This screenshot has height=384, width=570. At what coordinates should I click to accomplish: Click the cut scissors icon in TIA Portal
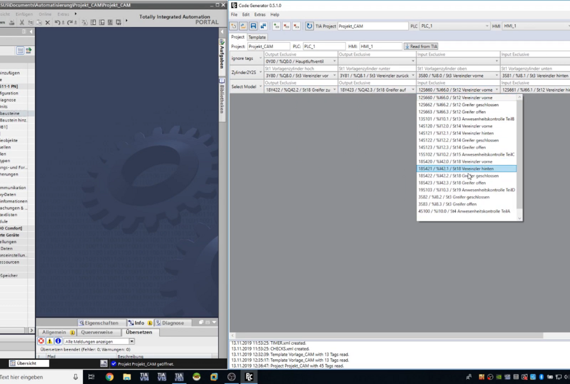[22, 22]
